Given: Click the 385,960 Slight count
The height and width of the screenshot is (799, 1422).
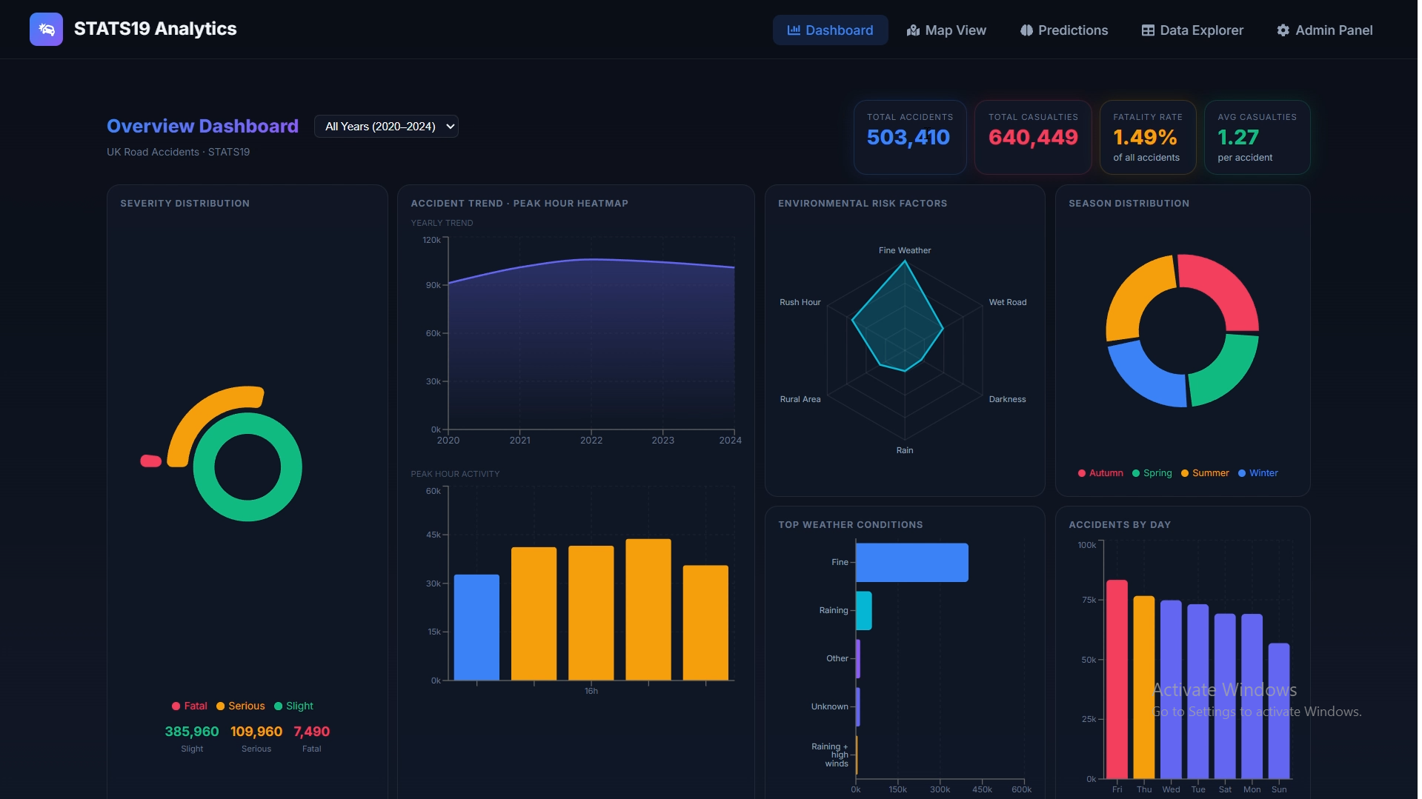Looking at the screenshot, I should [192, 732].
